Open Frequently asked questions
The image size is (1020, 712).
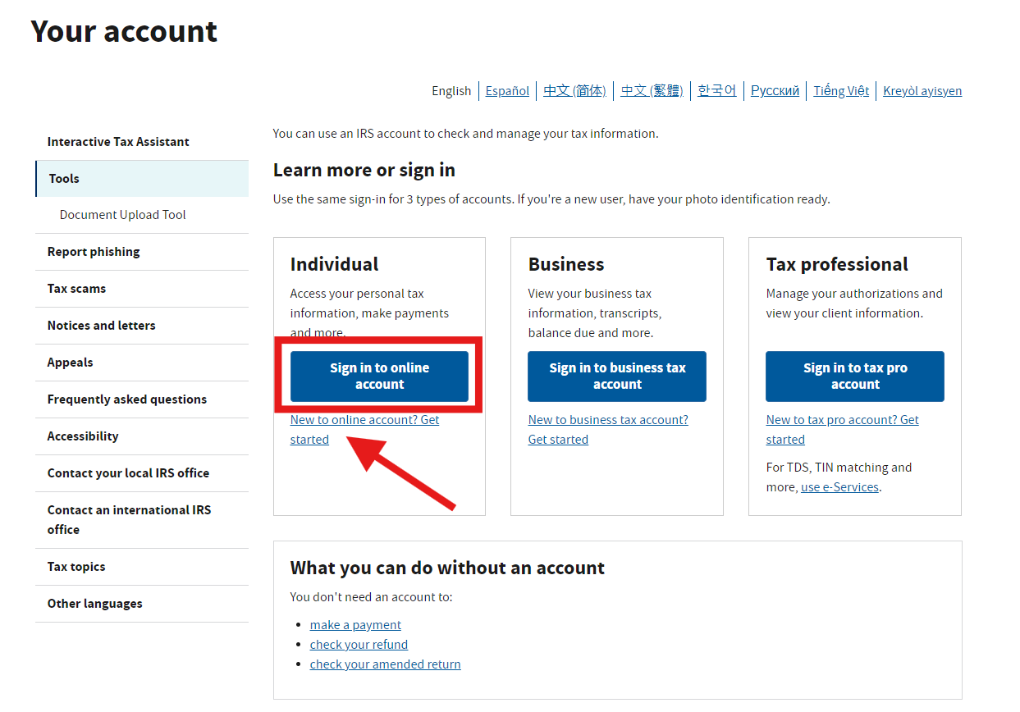click(x=126, y=399)
